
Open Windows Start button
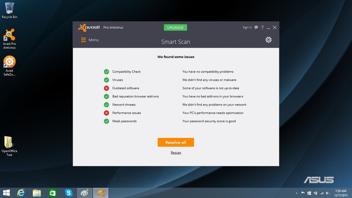6,193
